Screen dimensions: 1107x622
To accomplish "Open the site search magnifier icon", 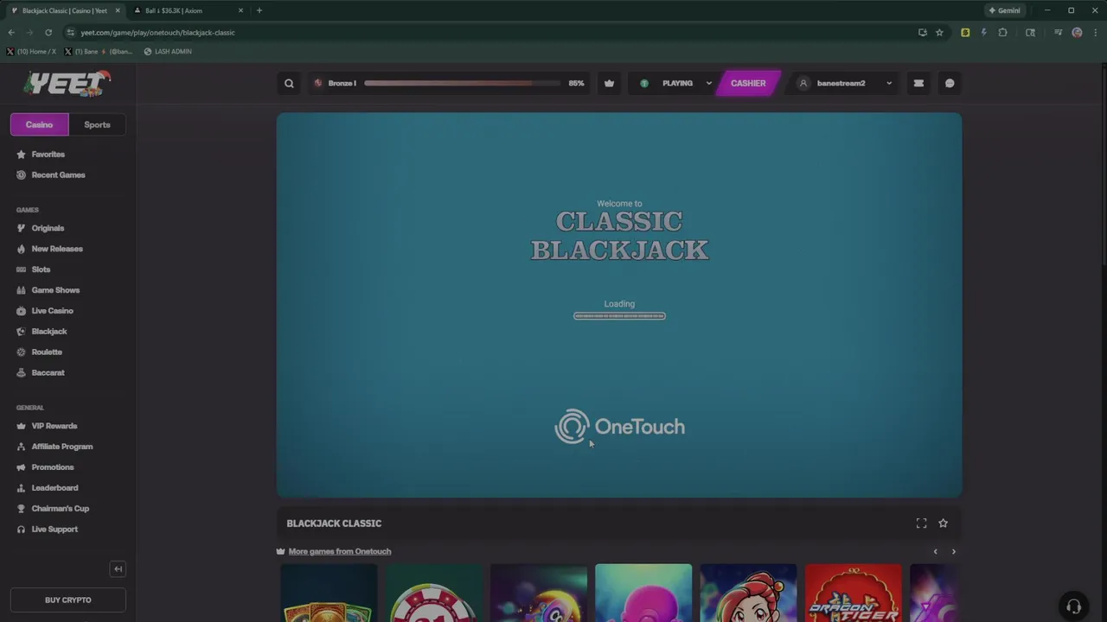I will click(x=289, y=84).
